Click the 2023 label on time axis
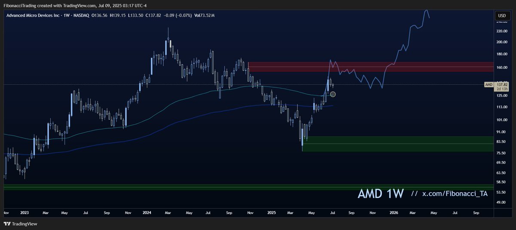 click(x=24, y=212)
